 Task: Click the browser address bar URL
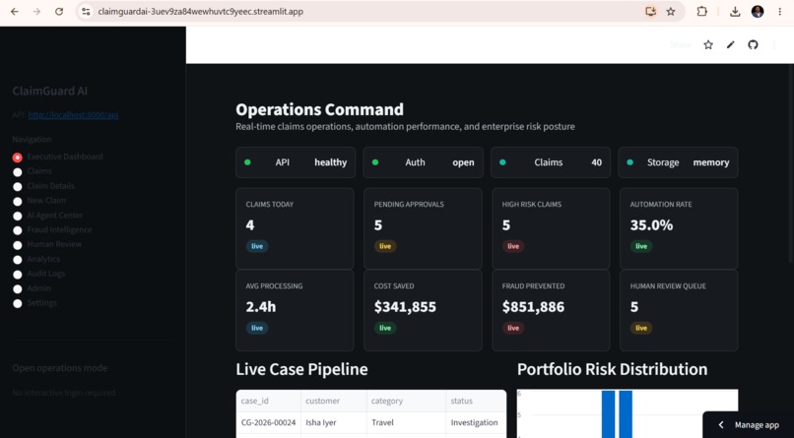[x=201, y=12]
